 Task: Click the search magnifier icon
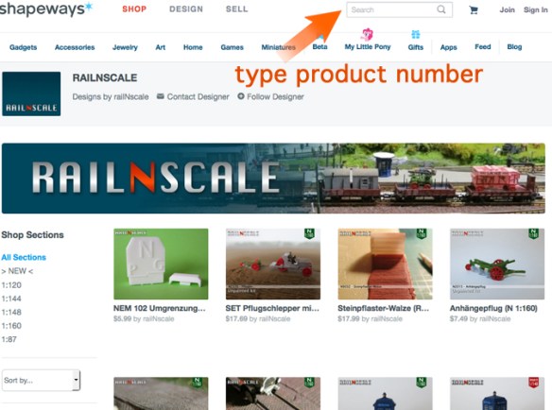pos(440,9)
